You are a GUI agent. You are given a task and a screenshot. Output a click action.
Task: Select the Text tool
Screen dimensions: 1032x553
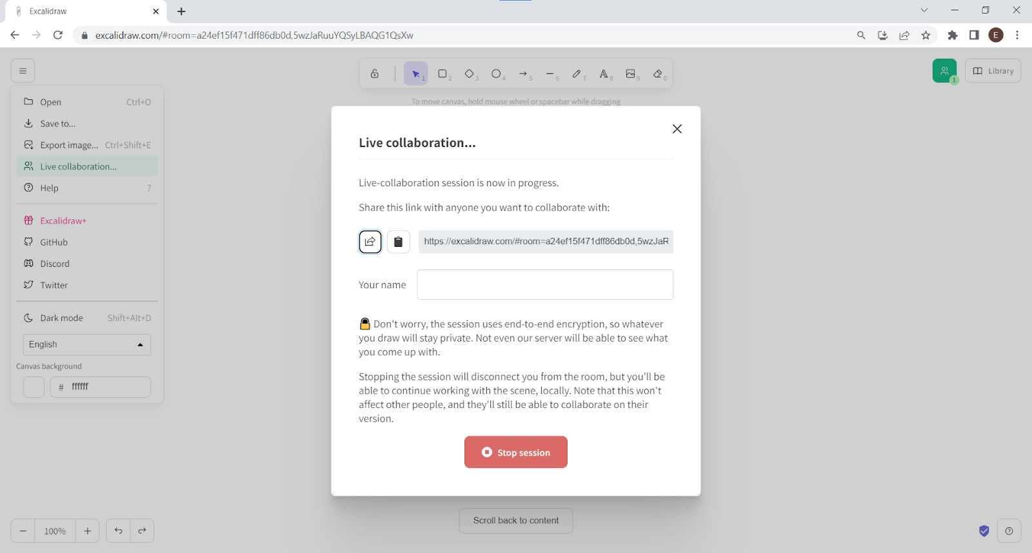click(604, 73)
